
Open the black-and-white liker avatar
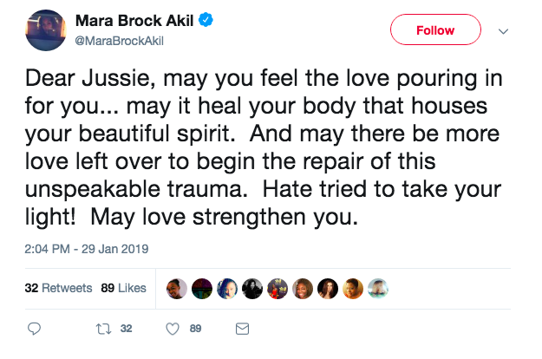tap(252, 289)
